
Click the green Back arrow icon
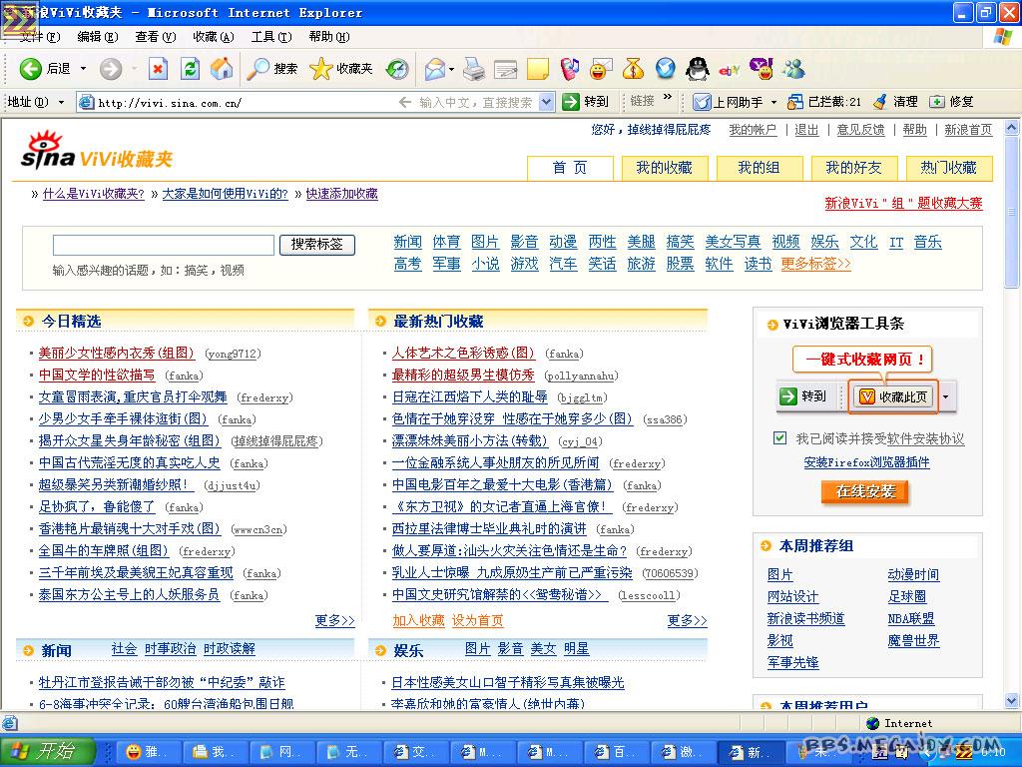point(30,69)
